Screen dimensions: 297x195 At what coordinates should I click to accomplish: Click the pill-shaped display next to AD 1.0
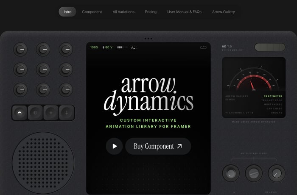pyautogui.click(x=270, y=47)
